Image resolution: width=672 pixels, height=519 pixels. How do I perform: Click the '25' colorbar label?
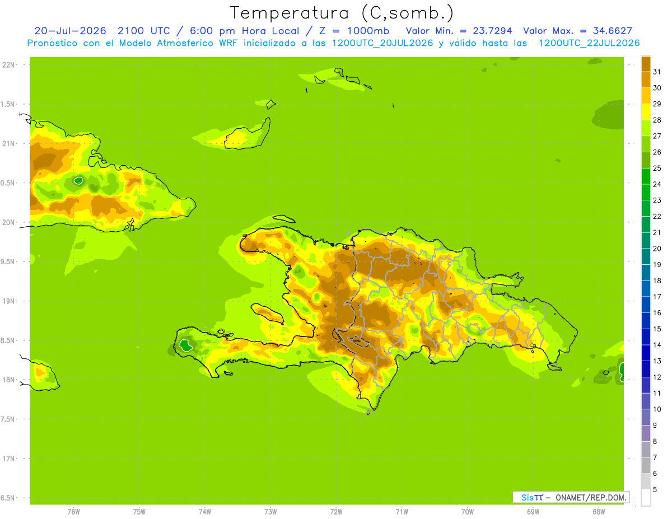coord(657,168)
